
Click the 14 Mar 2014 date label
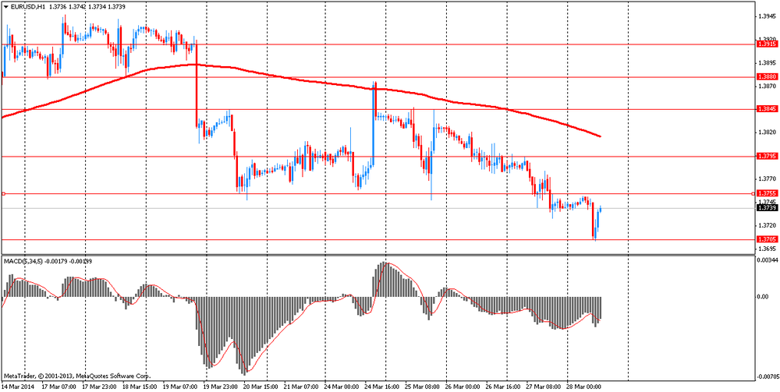(17, 386)
